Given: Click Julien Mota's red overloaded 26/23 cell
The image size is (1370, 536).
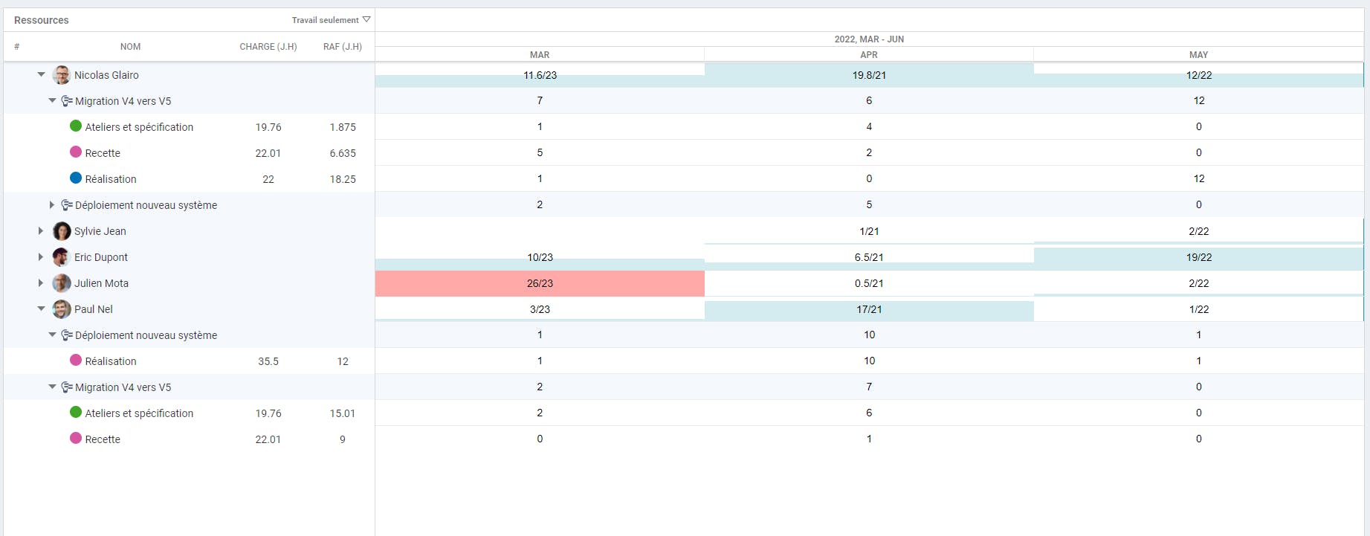Looking at the screenshot, I should coord(540,283).
